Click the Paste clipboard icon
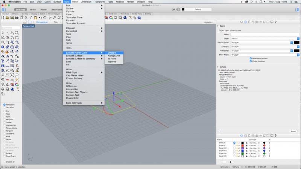The width and height of the screenshot is (301, 169). coord(35,18)
